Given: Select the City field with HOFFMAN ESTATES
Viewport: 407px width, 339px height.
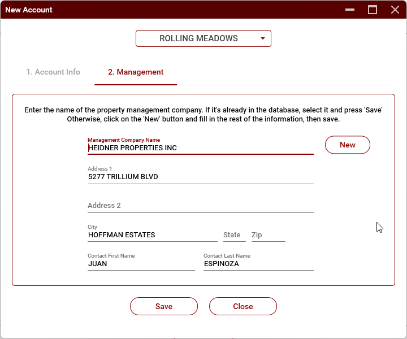Looking at the screenshot, I should point(152,235).
